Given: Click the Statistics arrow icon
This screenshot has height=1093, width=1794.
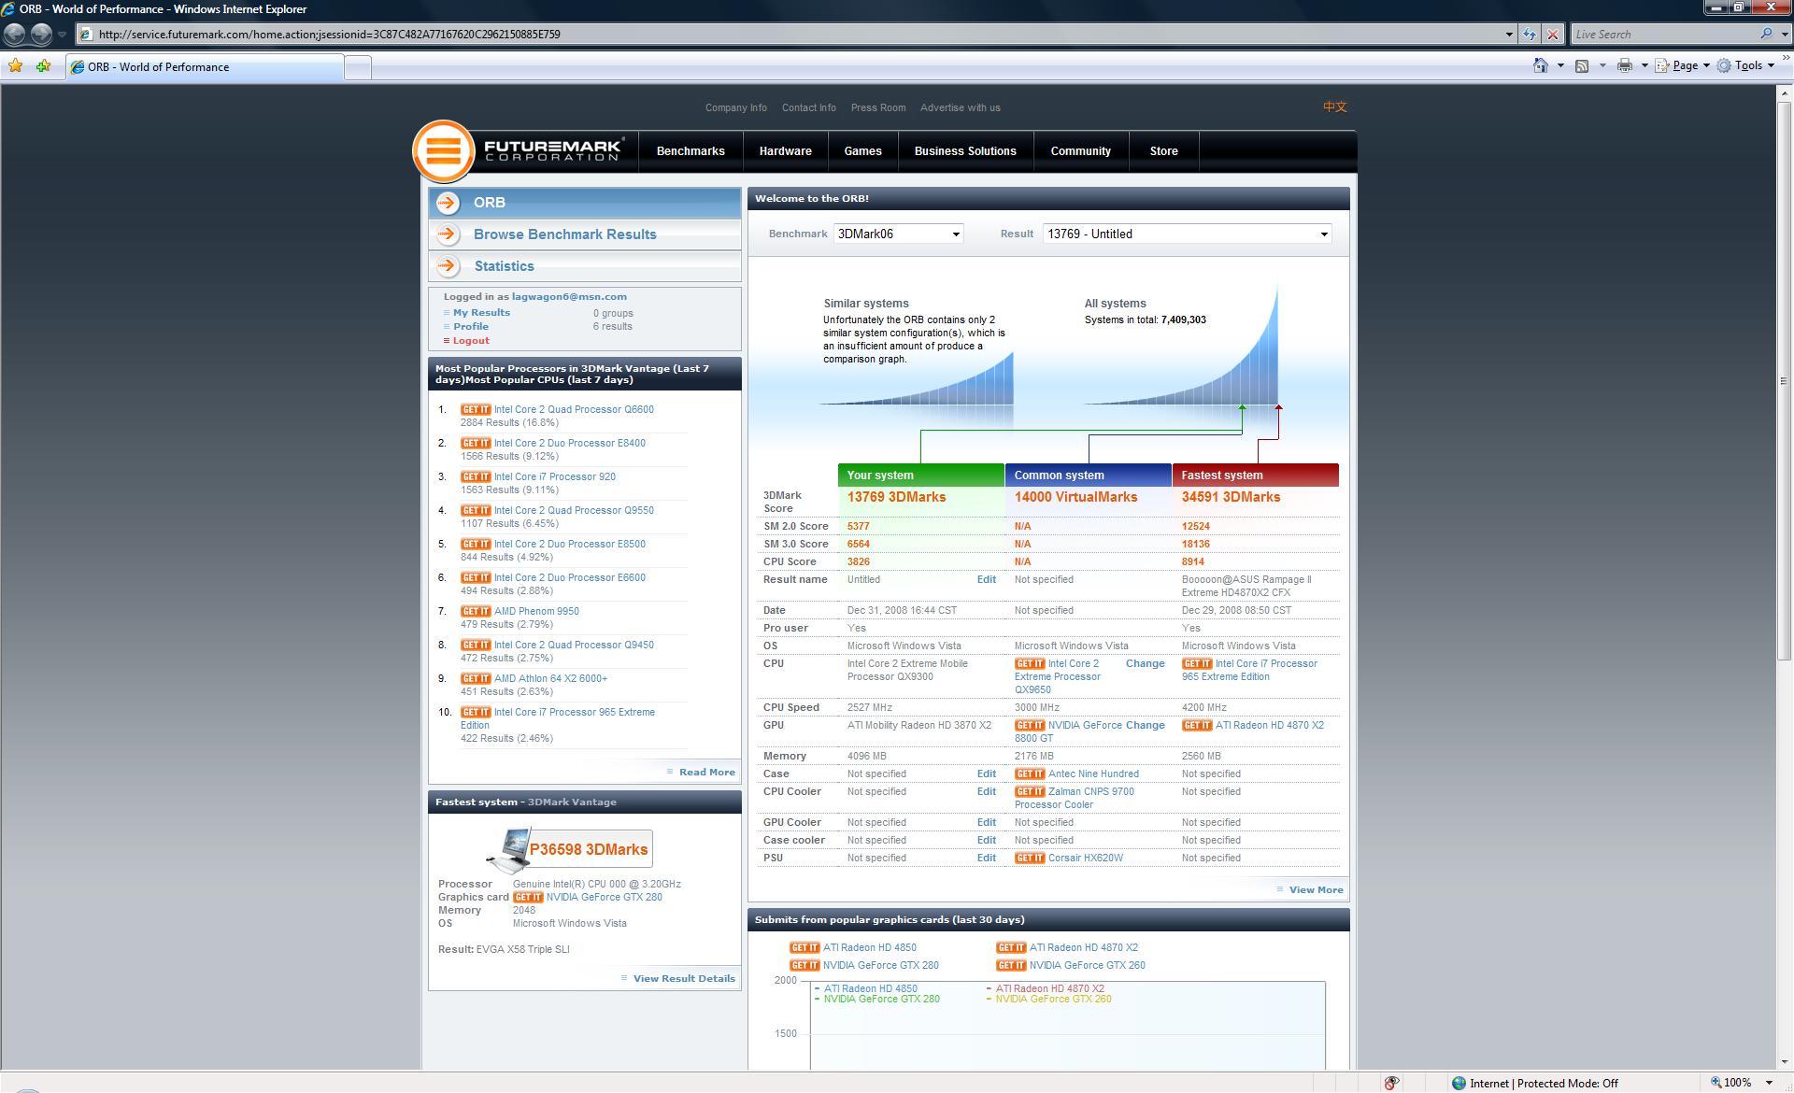Looking at the screenshot, I should pos(448,266).
